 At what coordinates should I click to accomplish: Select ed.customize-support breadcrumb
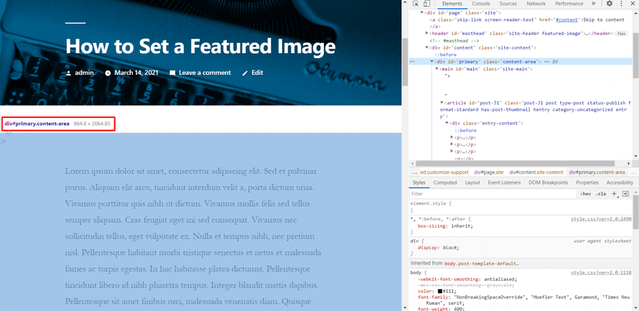444,172
